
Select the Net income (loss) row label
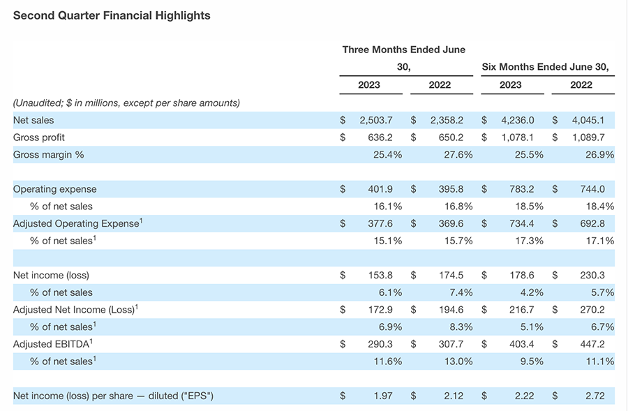51,275
